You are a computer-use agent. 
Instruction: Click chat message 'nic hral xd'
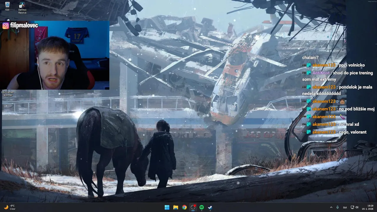(x=349, y=124)
